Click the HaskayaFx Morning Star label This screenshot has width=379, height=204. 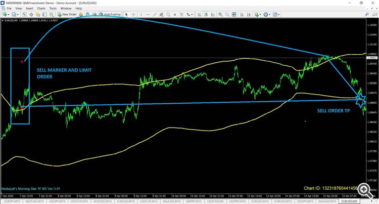tap(30, 189)
